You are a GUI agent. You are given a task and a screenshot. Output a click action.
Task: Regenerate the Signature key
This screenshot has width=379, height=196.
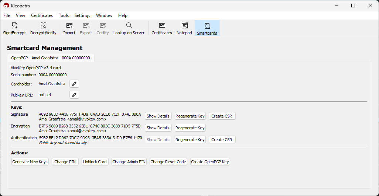coord(190,116)
